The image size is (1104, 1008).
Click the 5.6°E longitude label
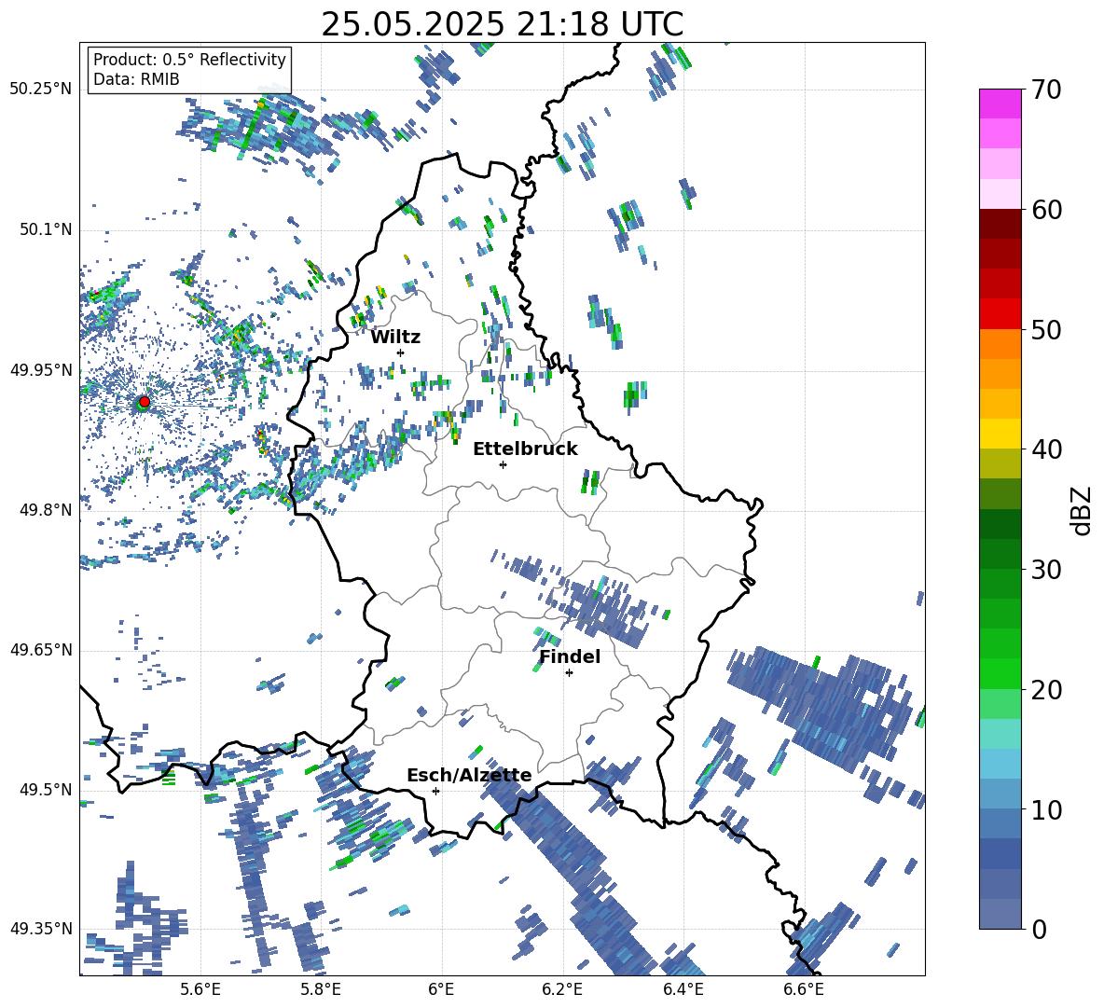(x=200, y=989)
